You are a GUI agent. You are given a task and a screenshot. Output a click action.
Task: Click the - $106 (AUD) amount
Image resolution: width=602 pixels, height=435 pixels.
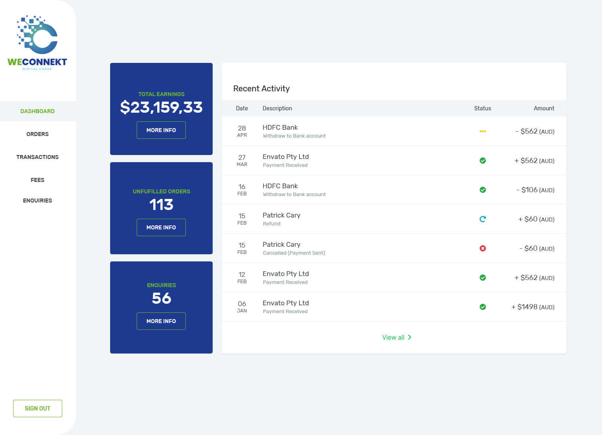click(535, 190)
